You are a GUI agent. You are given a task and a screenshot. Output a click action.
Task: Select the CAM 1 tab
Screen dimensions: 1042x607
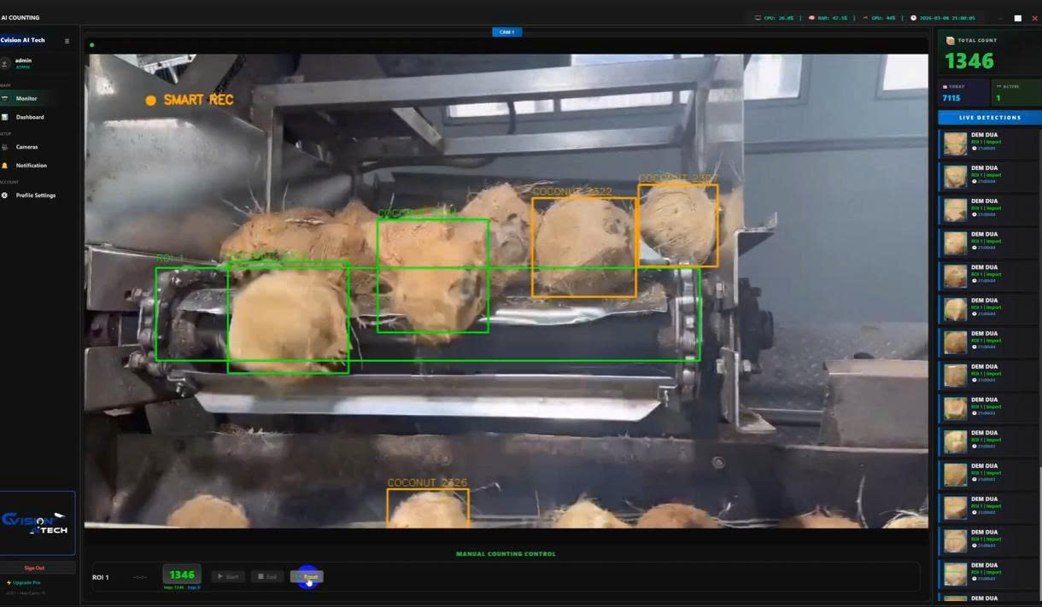click(506, 32)
